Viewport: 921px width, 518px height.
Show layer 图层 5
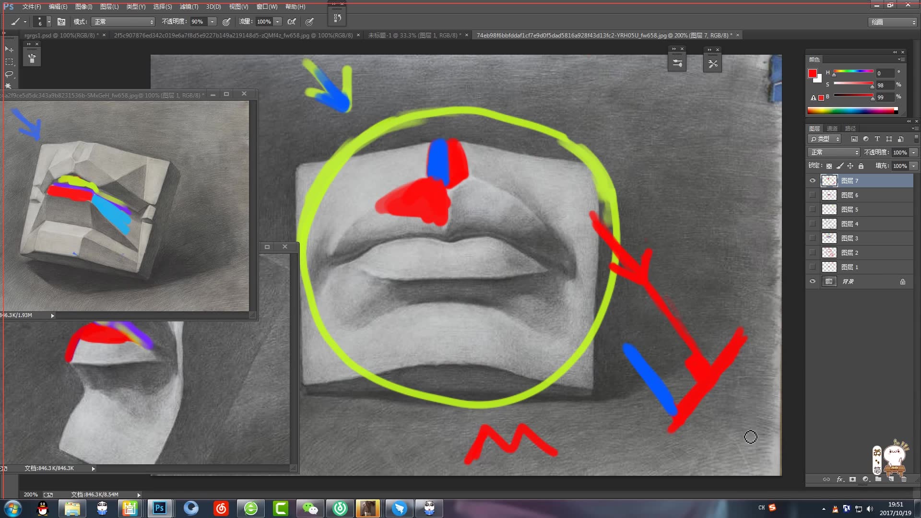(813, 210)
